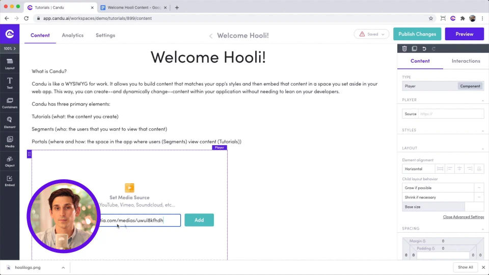Reload the browser page
The image size is (489, 275).
pos(26,18)
